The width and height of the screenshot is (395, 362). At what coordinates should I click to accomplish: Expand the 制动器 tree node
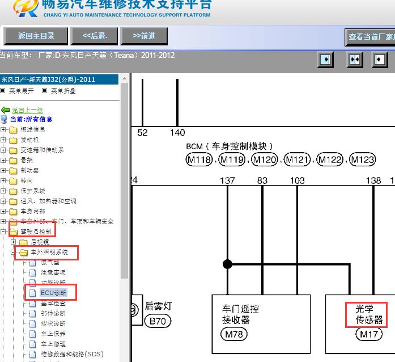point(3,171)
